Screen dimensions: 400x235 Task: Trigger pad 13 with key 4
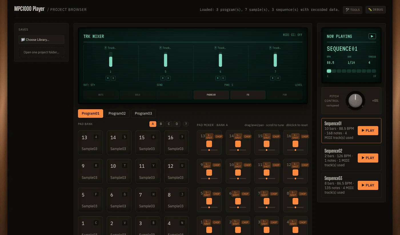(x=90, y=143)
